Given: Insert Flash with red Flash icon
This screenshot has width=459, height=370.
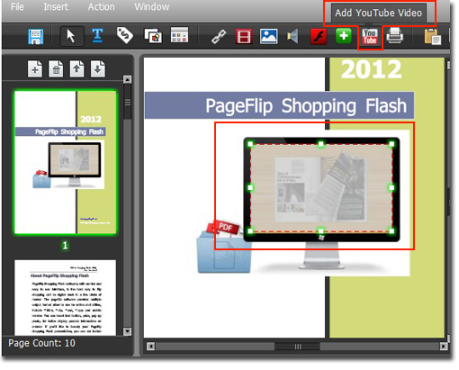Looking at the screenshot, I should [x=319, y=37].
